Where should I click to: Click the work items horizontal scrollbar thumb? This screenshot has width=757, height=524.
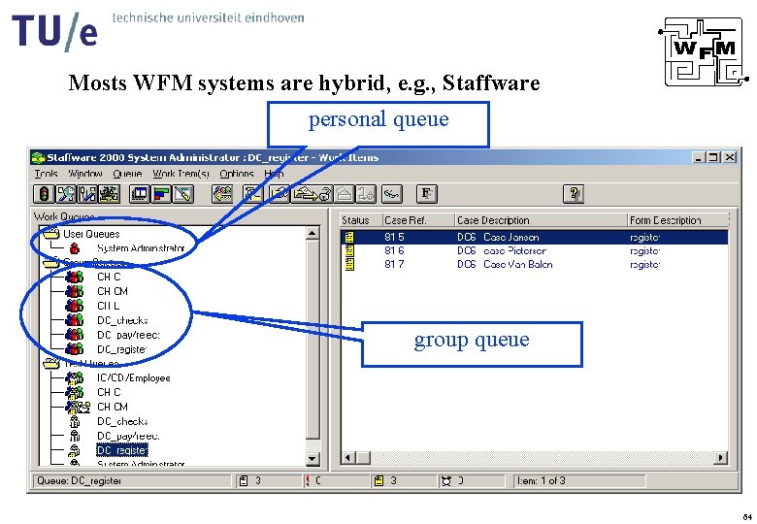363,457
